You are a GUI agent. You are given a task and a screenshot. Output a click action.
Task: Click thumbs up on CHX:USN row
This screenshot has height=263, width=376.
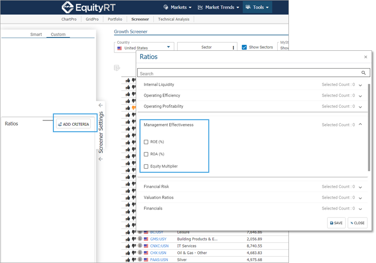click(x=128, y=253)
